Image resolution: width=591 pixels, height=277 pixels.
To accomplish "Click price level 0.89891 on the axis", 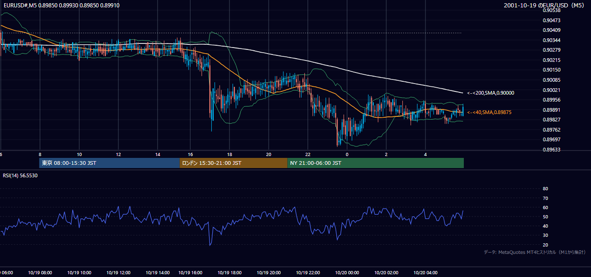I will pyautogui.click(x=551, y=110).
